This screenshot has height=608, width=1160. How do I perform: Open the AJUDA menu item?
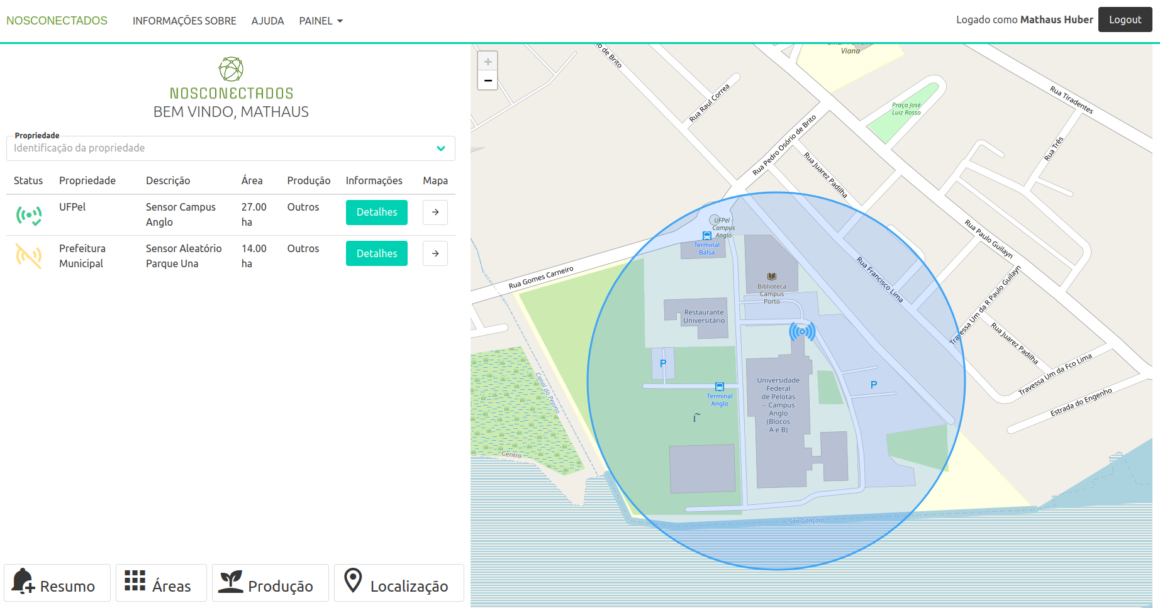coord(267,21)
